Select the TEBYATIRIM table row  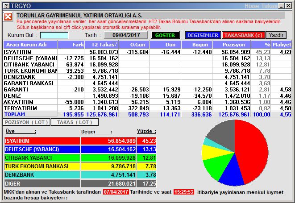pos(147,108)
